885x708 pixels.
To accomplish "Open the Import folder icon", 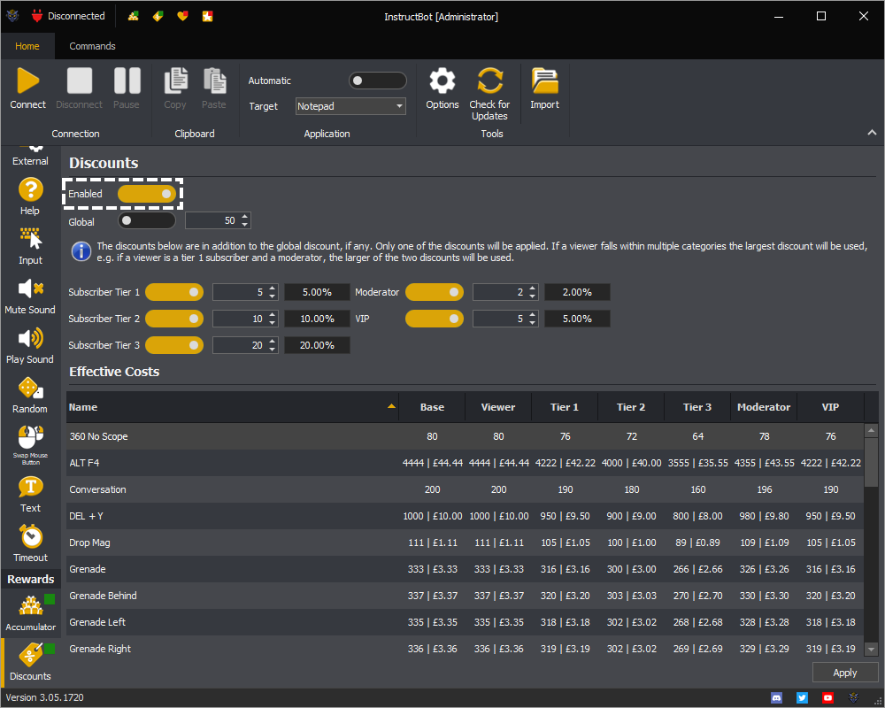I will coord(544,81).
